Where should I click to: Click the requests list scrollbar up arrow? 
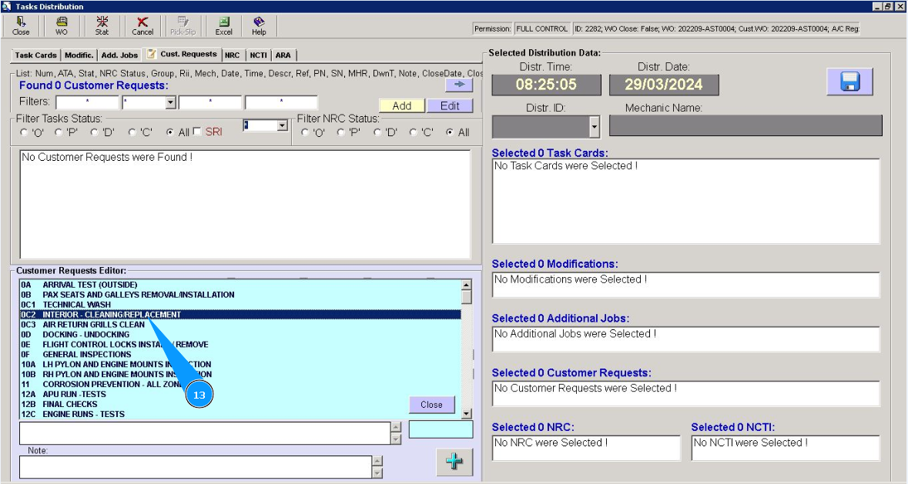tap(466, 285)
